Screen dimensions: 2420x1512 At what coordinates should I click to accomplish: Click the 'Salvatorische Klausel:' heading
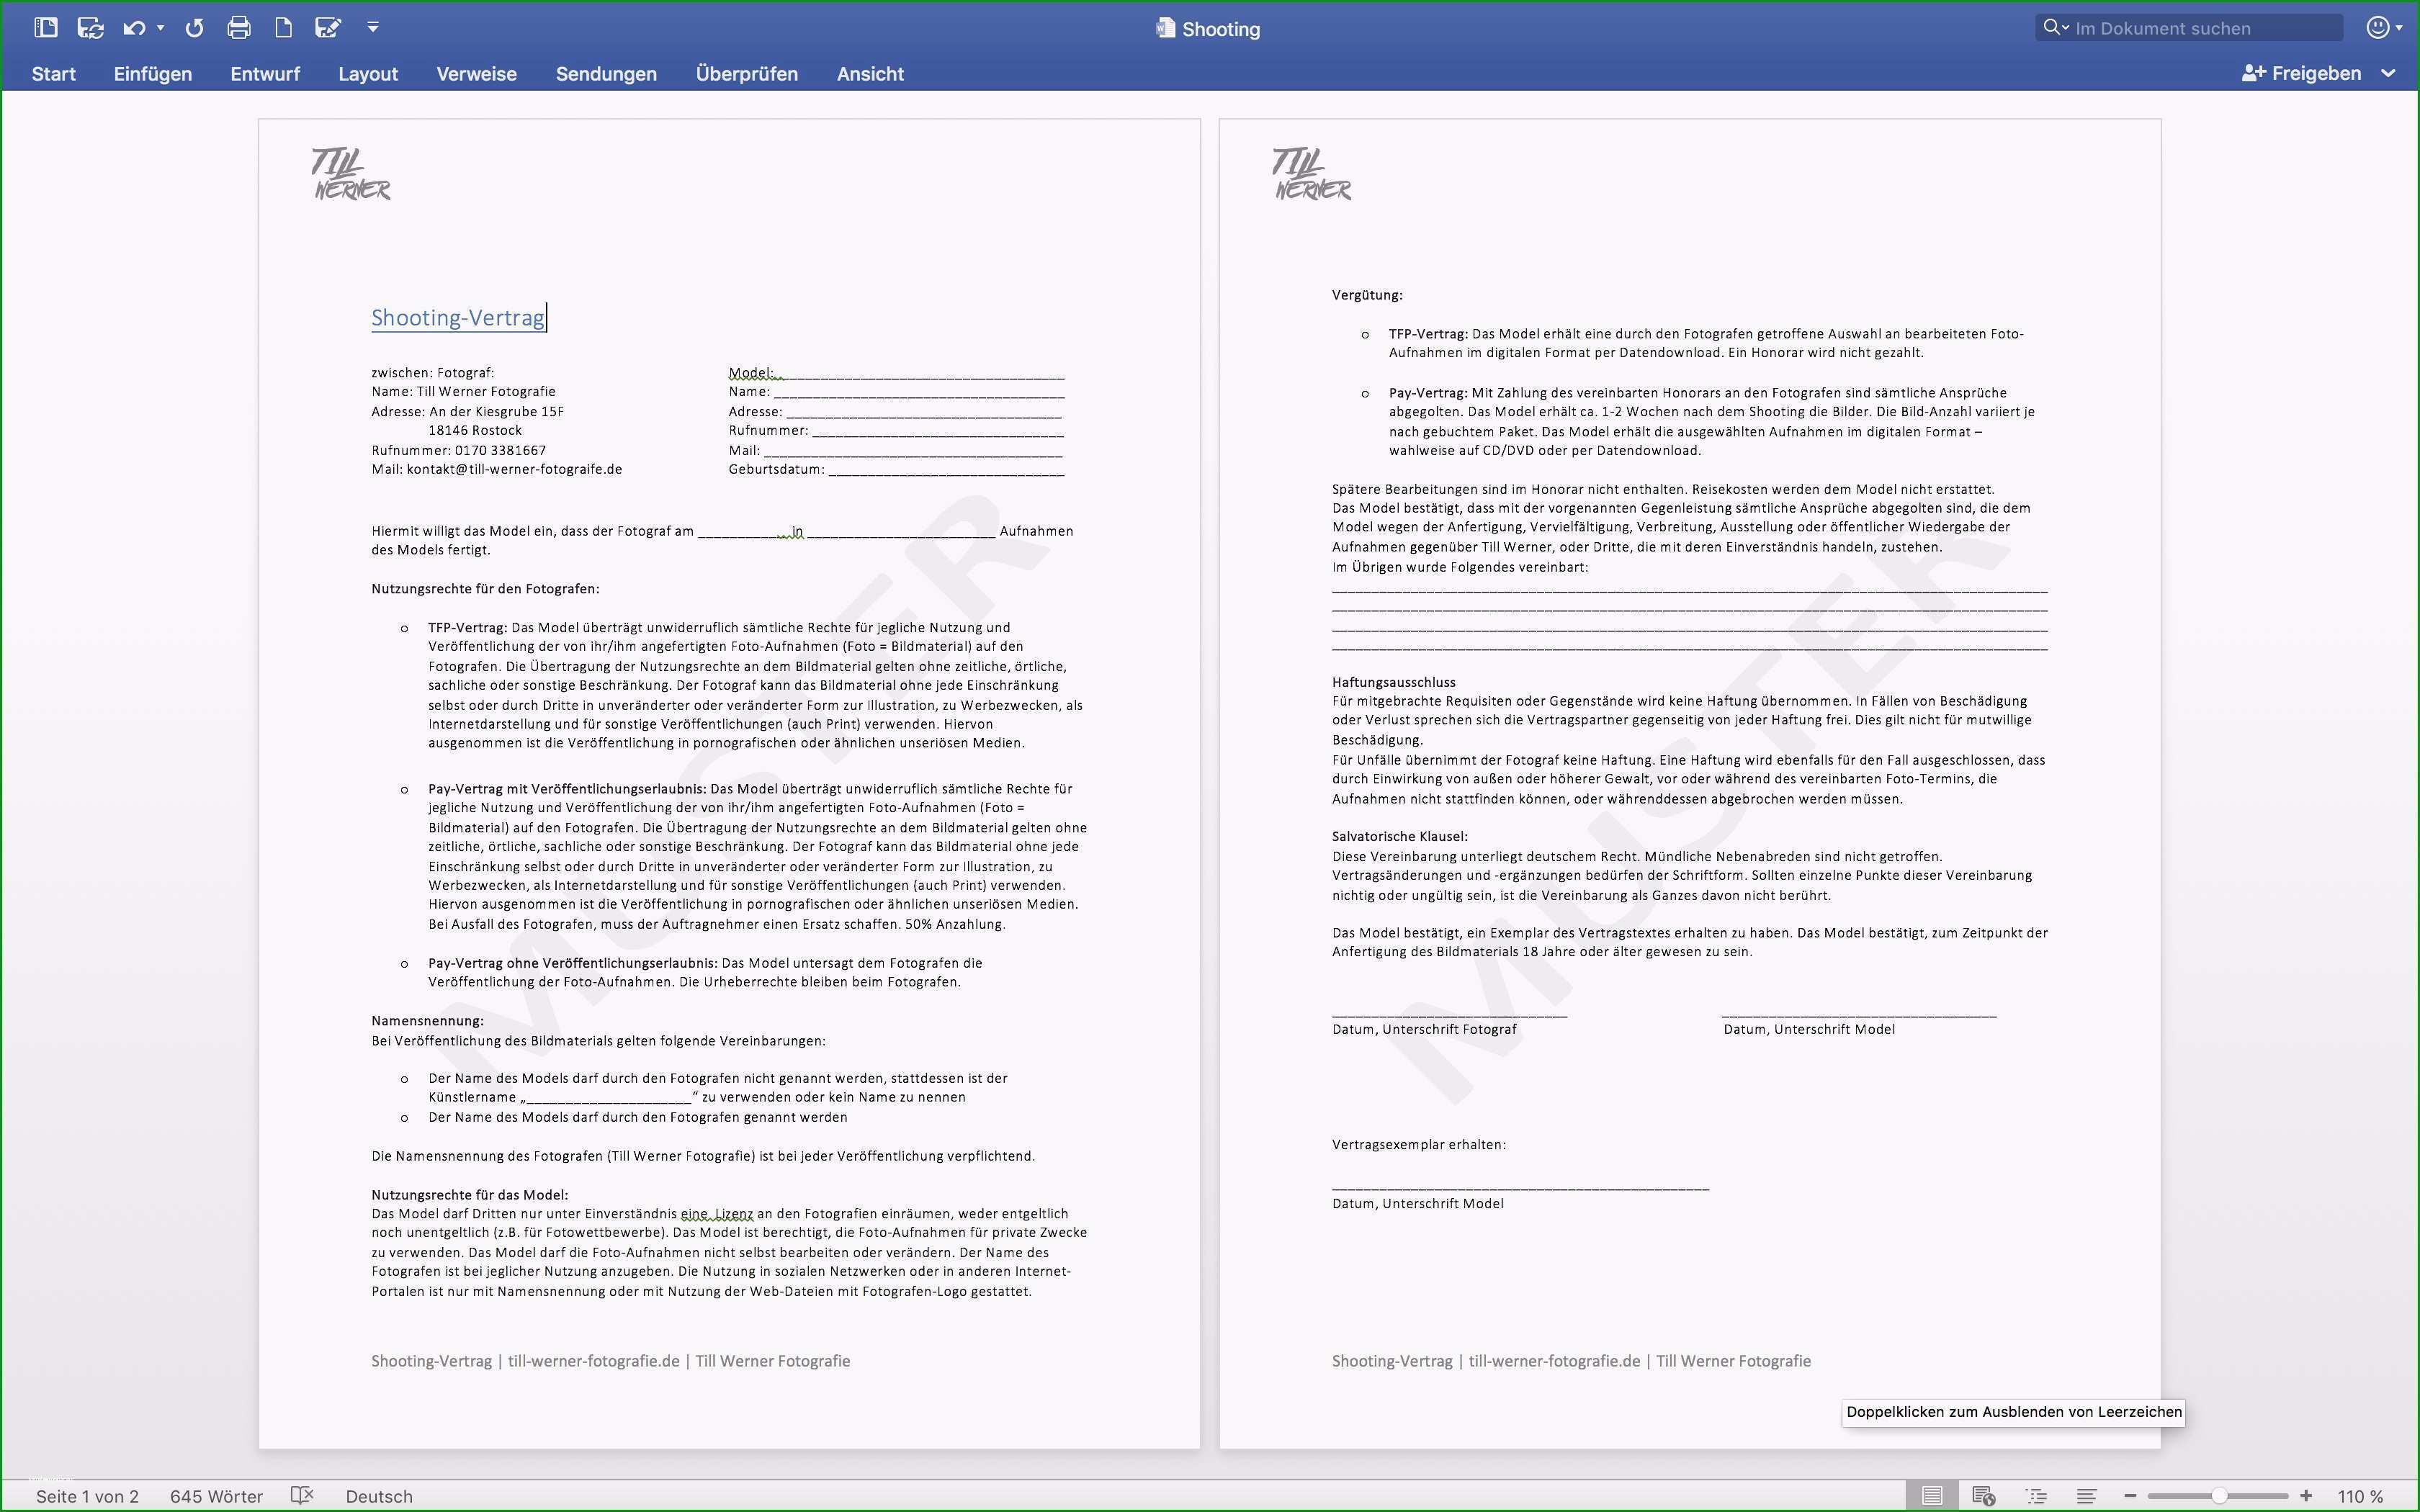[x=1399, y=836]
